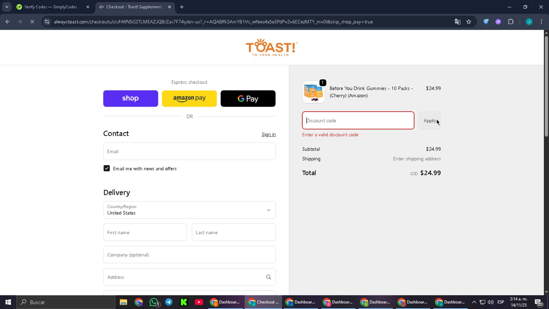Switch the ESP input language
Image resolution: width=549 pixels, height=309 pixels.
click(501, 302)
